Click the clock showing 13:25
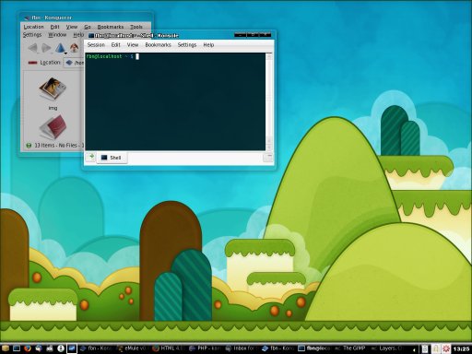The image size is (472, 354). click(461, 349)
